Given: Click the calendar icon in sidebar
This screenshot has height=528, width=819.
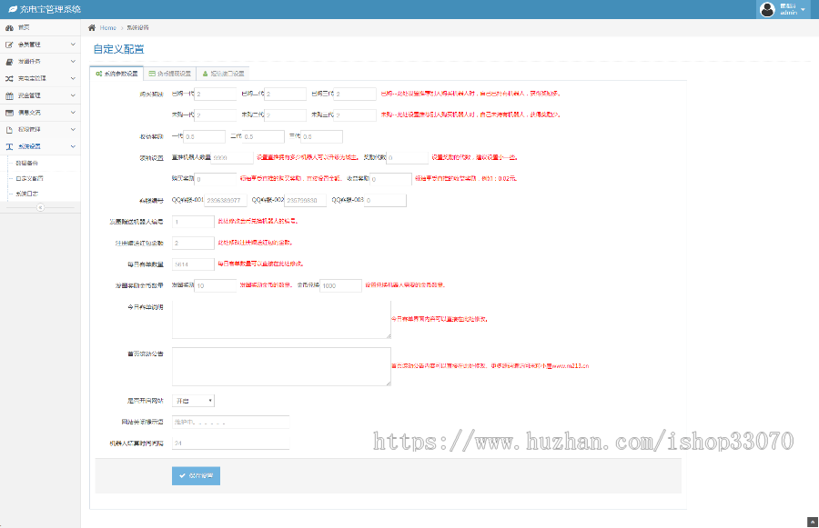Looking at the screenshot, I should click(9, 95).
